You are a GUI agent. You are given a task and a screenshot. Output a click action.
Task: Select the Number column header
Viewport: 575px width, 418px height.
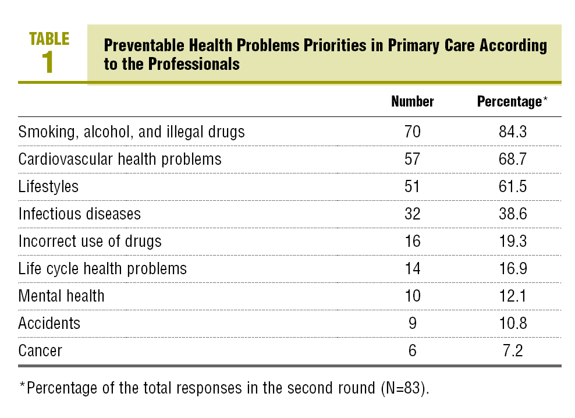point(412,101)
